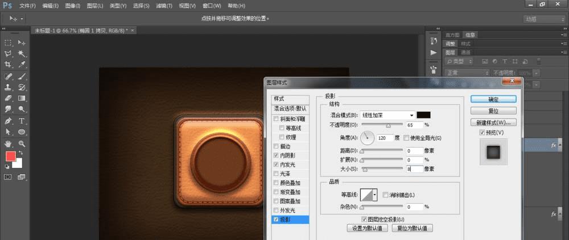Select the Healing Brush tool

[8, 77]
